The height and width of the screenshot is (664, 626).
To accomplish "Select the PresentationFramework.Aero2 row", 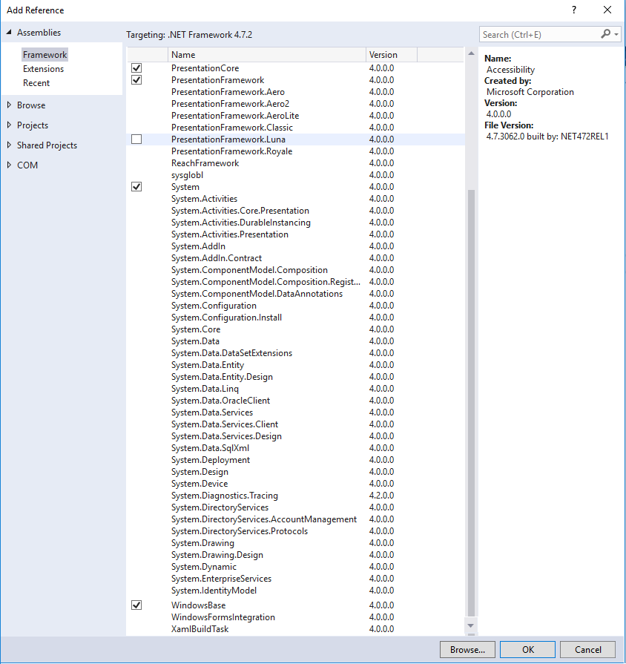I will 295,103.
